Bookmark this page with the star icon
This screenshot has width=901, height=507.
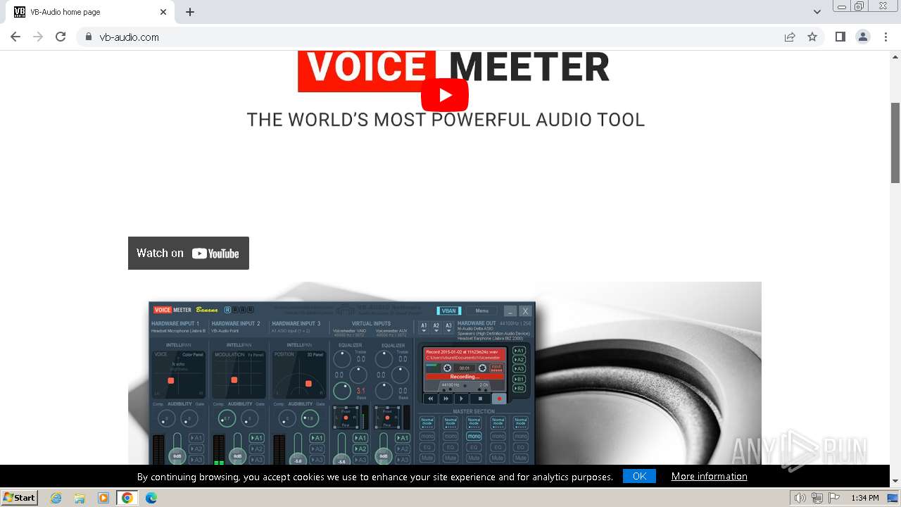[812, 37]
